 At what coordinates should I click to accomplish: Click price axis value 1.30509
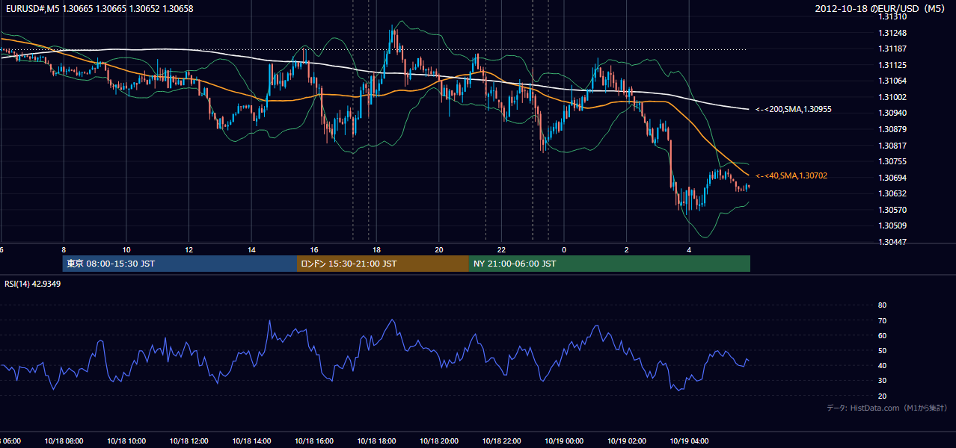892,225
